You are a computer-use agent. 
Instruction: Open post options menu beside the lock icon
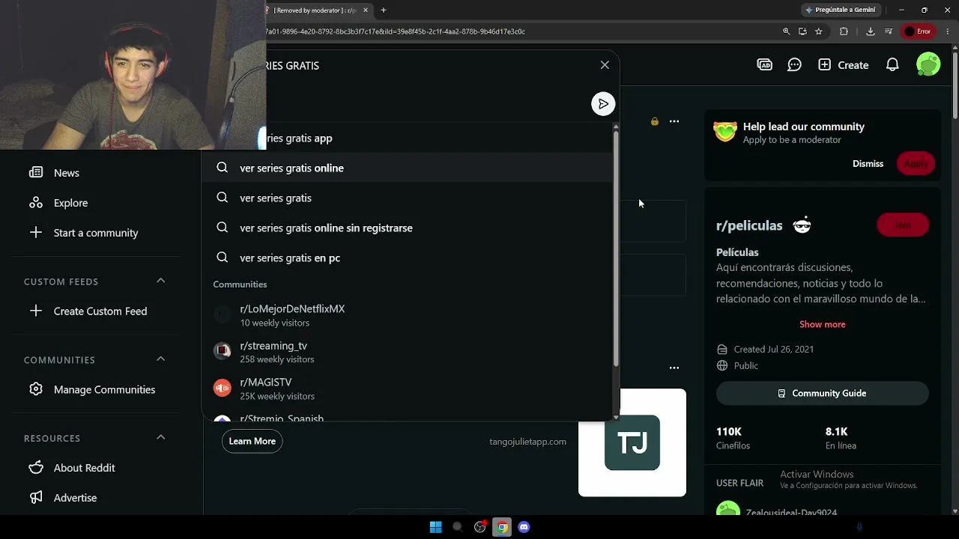(x=674, y=121)
